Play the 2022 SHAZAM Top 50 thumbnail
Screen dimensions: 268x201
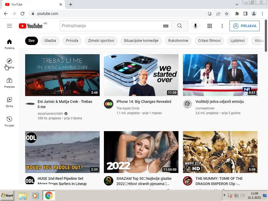pyautogui.click(x=141, y=152)
